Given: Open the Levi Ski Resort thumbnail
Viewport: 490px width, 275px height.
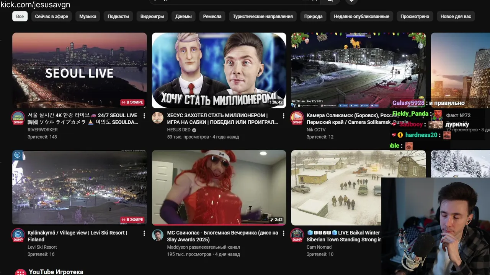Looking at the screenshot, I should (80, 188).
